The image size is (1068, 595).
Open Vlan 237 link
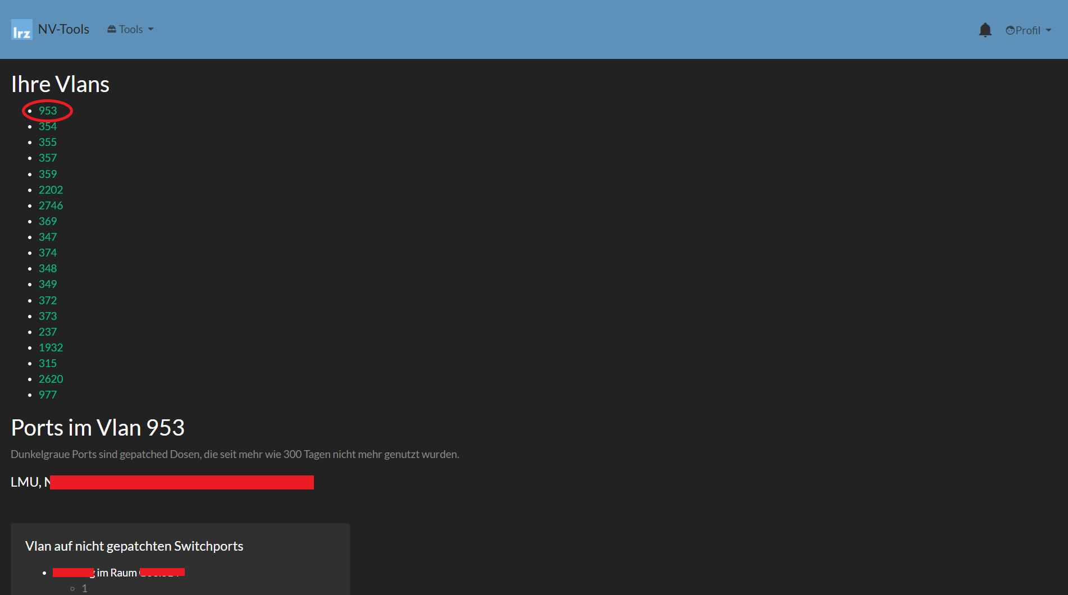(48, 332)
